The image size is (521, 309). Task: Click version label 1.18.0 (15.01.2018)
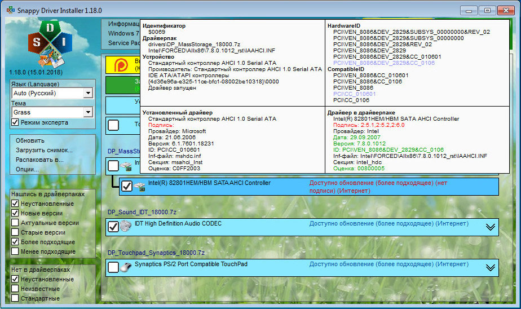[x=36, y=72]
